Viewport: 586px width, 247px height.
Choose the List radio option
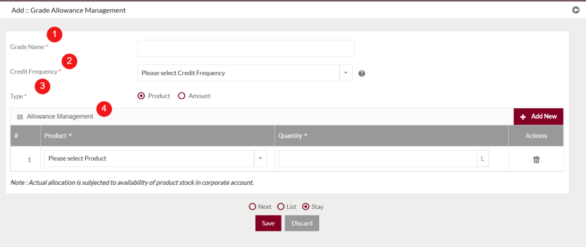[280, 206]
